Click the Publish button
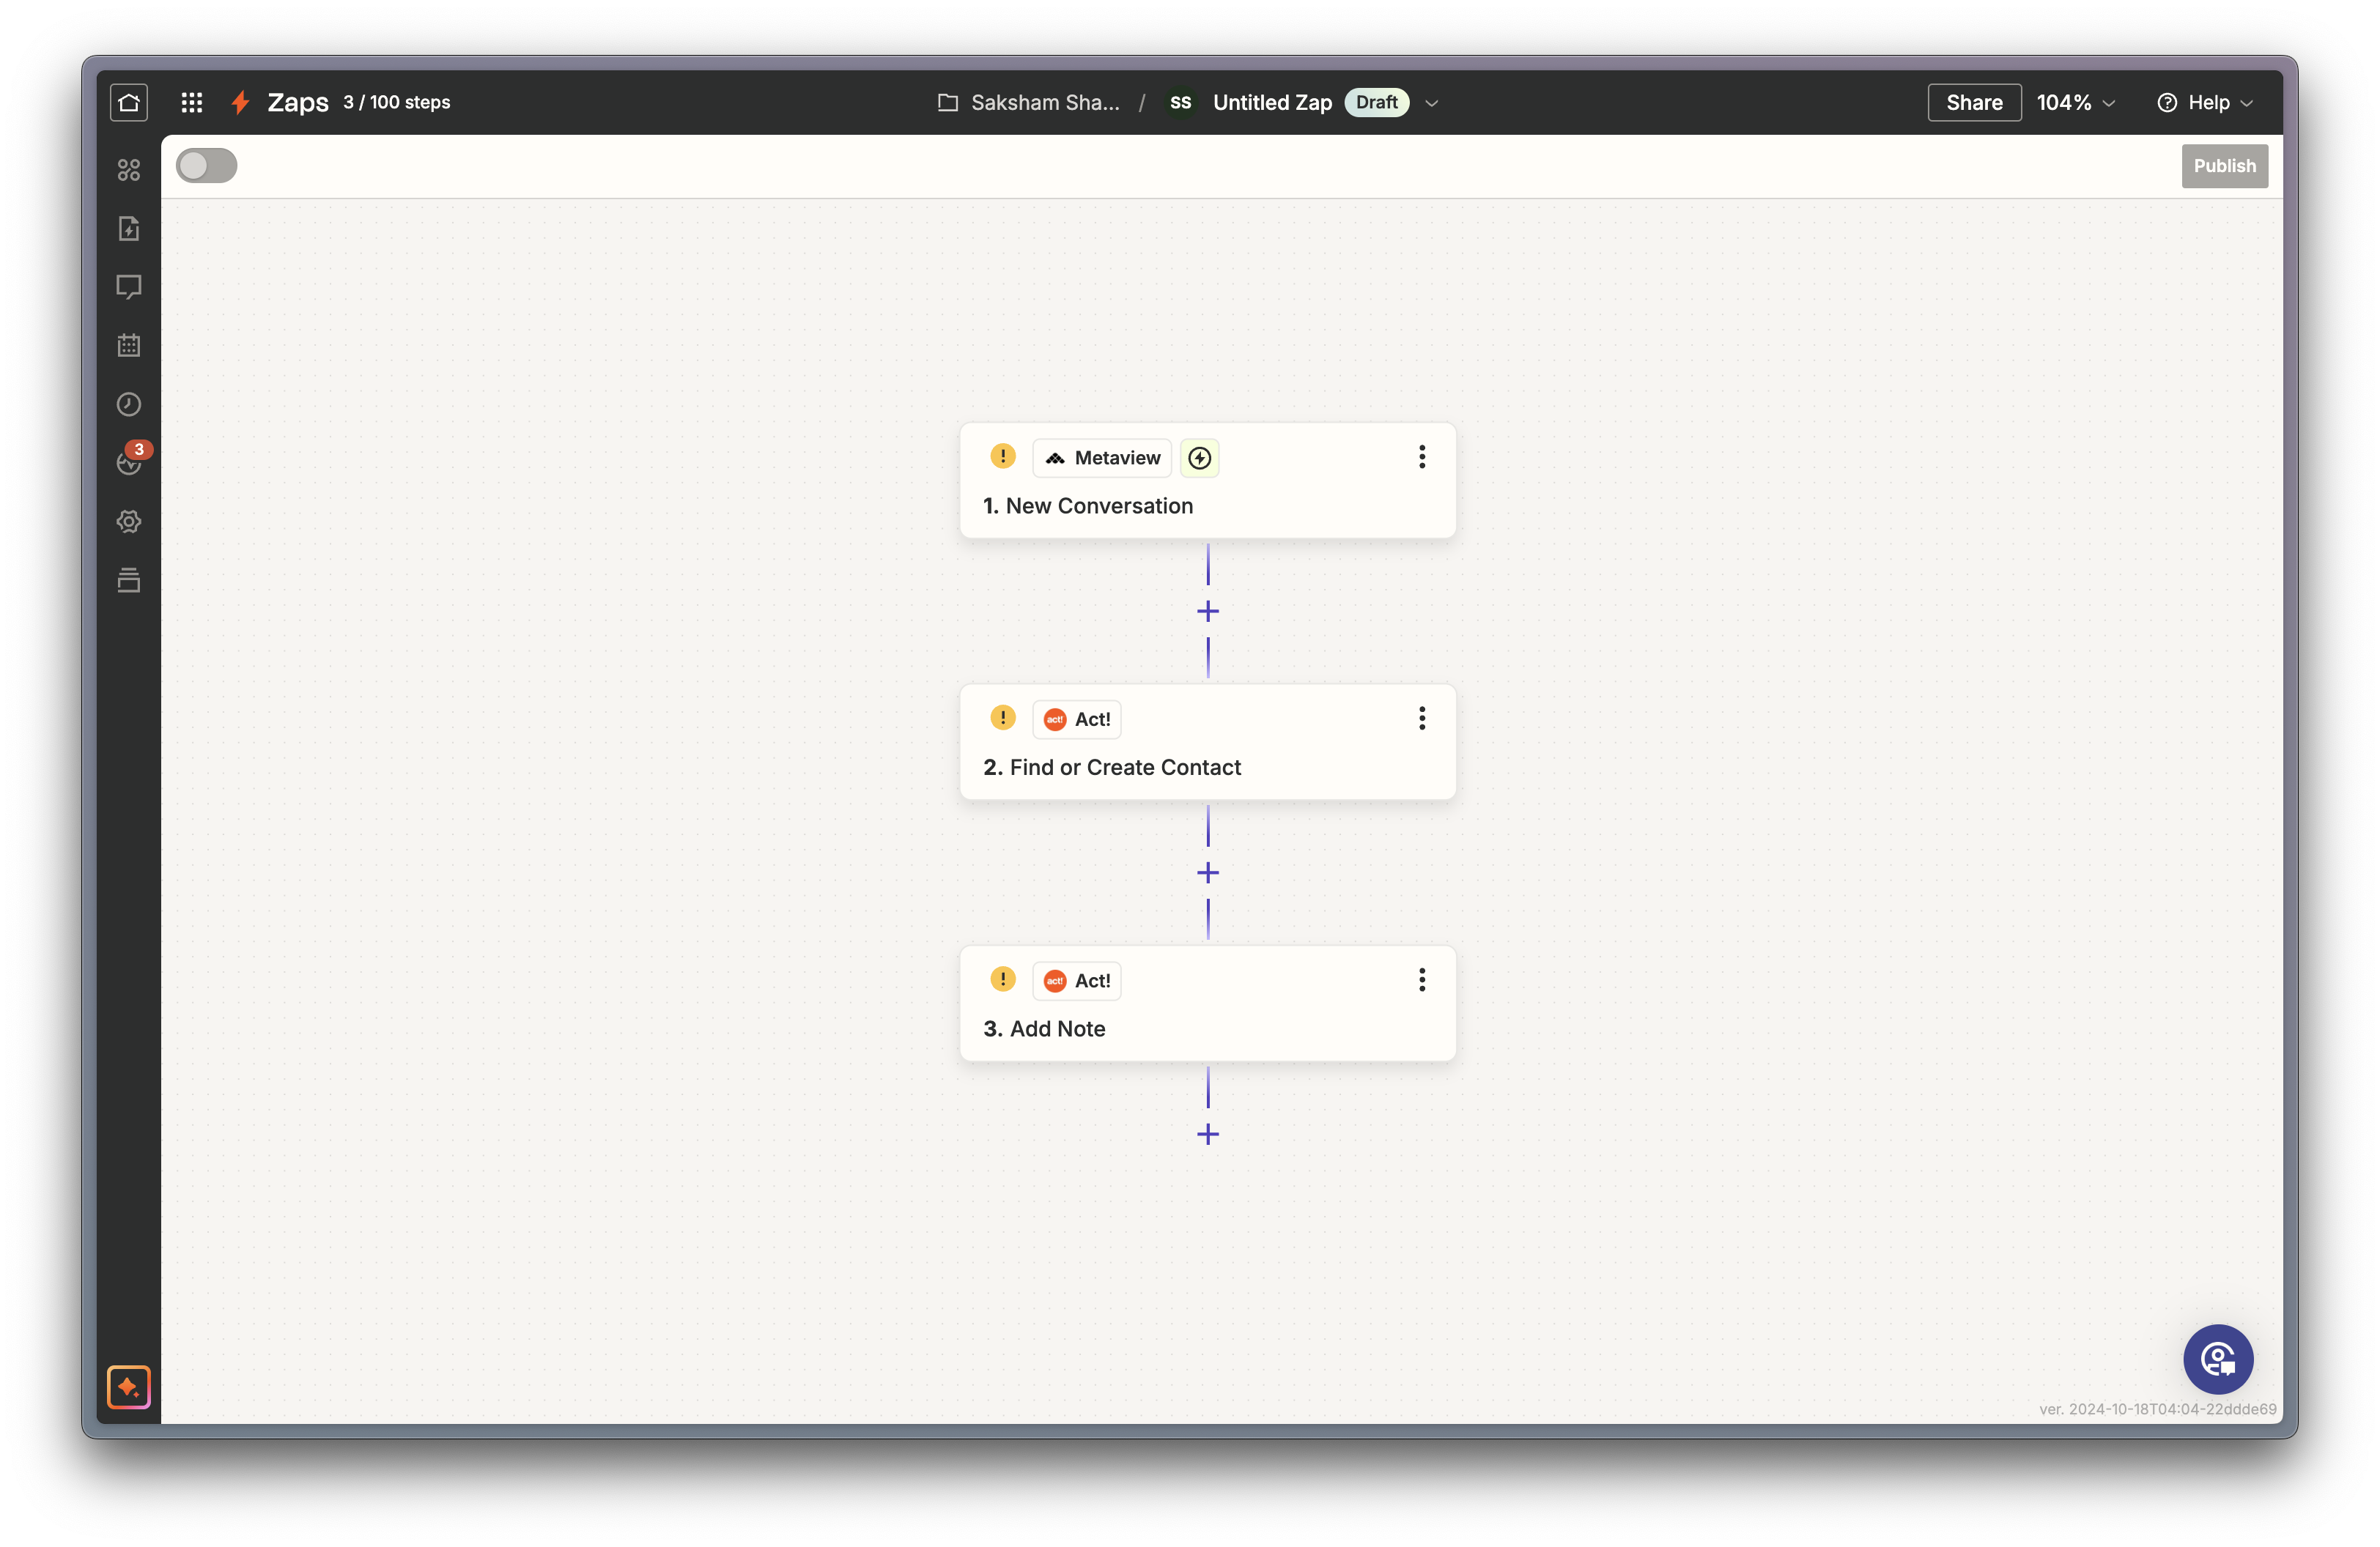Viewport: 2380px width, 1547px height. tap(2224, 166)
